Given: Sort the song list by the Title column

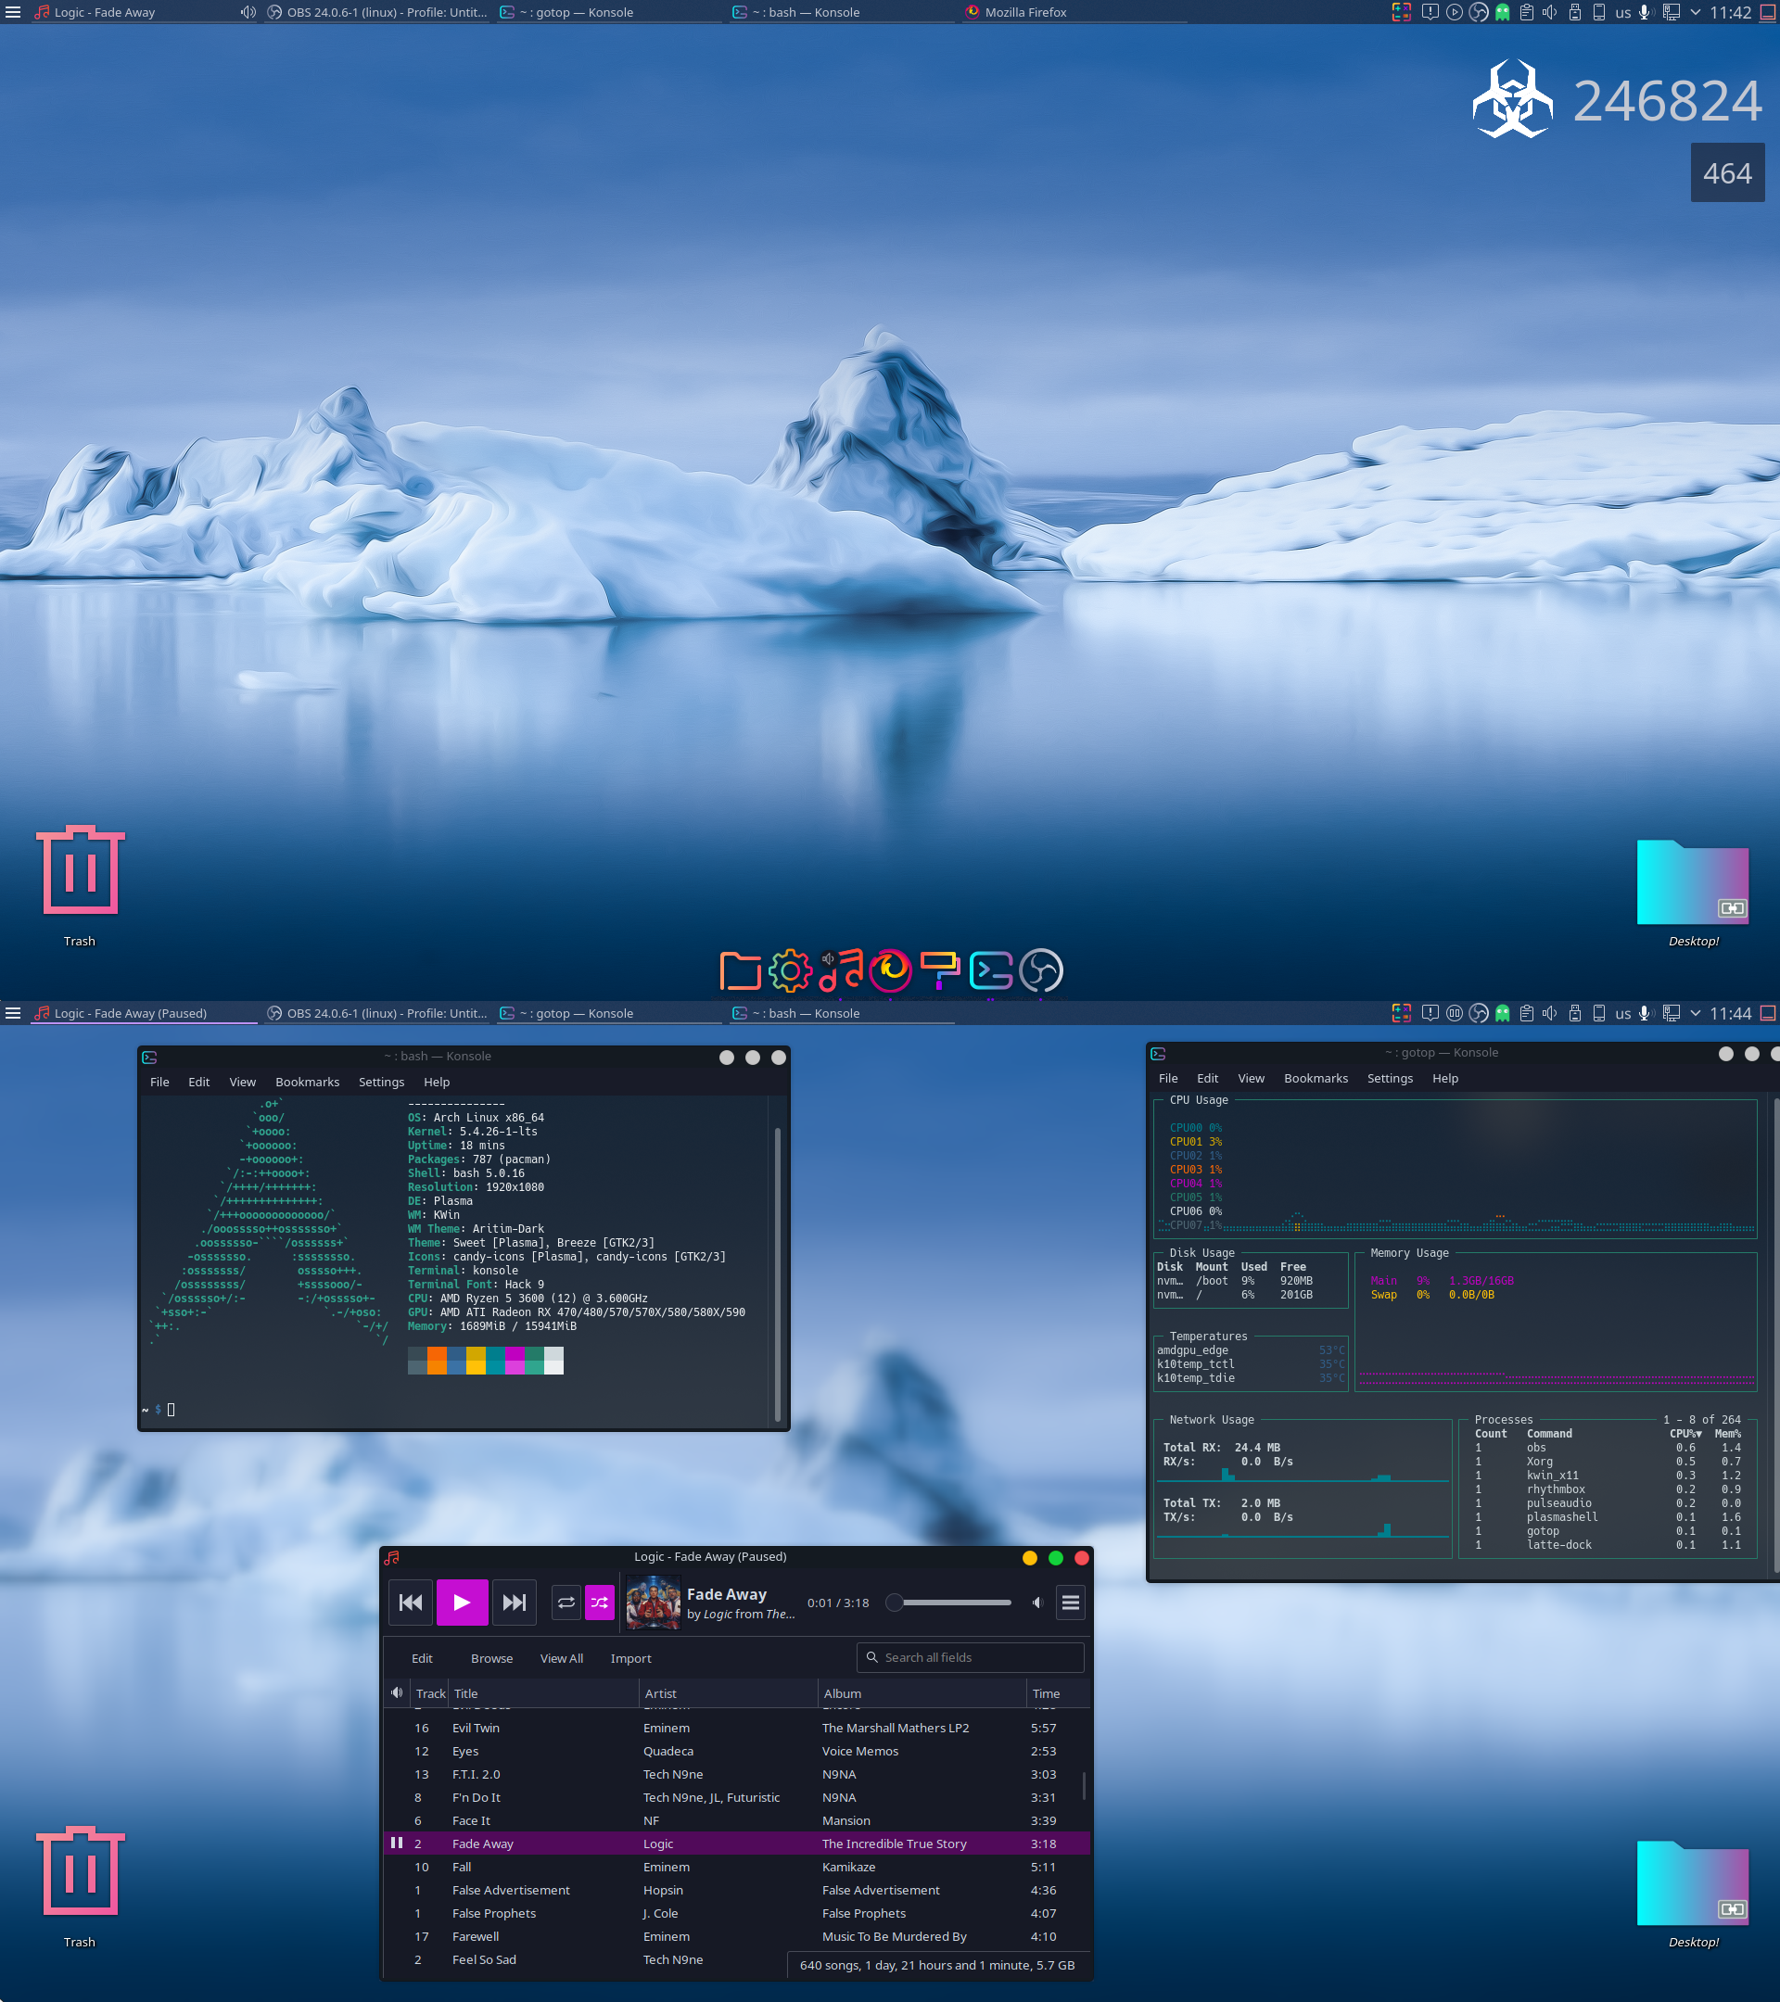Looking at the screenshot, I should point(543,1693).
